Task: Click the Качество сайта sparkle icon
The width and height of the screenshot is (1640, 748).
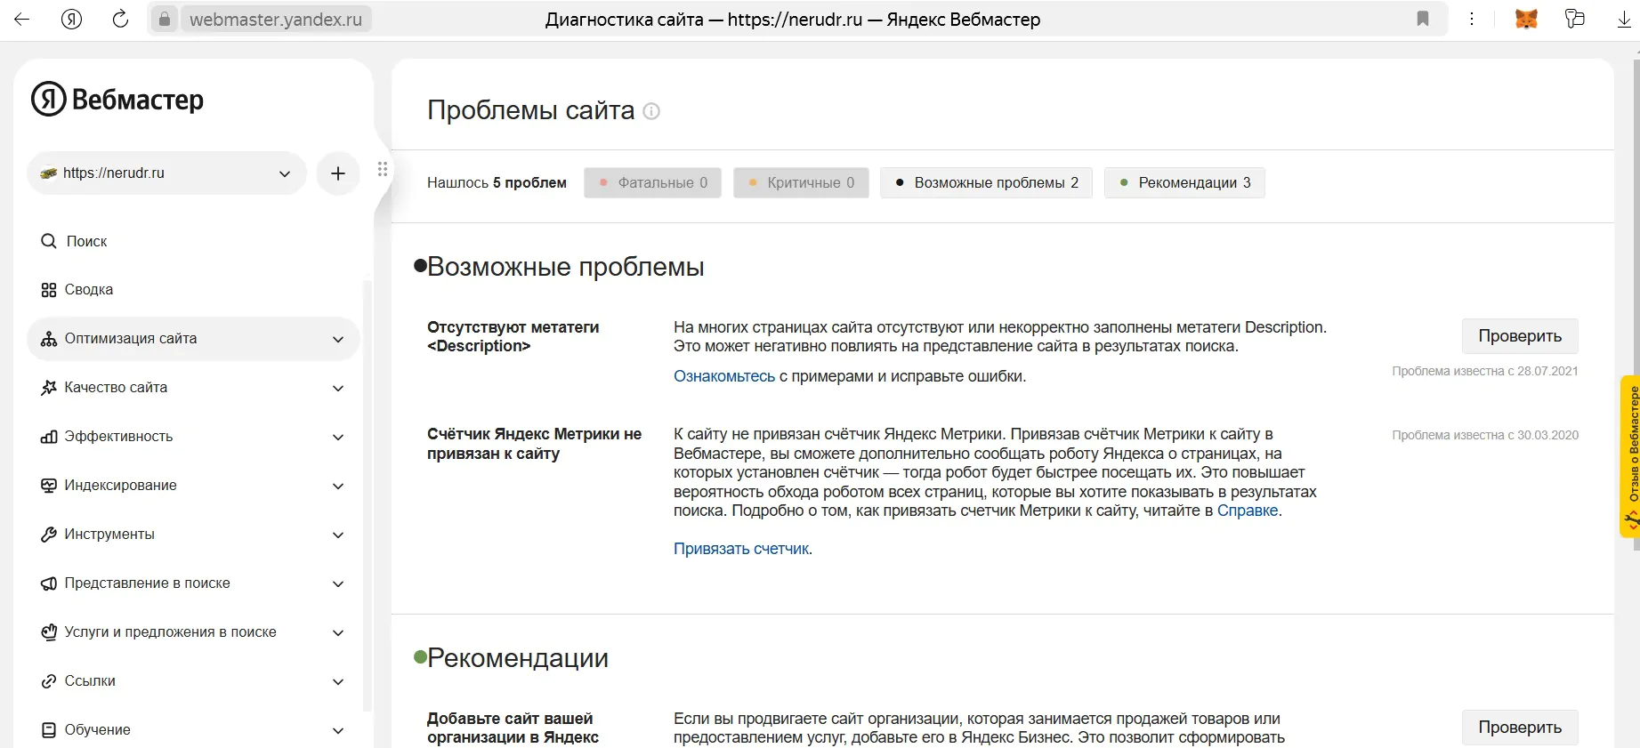Action: tap(49, 388)
